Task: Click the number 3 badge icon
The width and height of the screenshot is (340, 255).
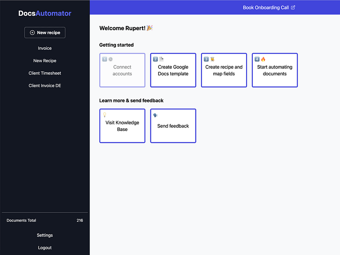Action: (206, 59)
